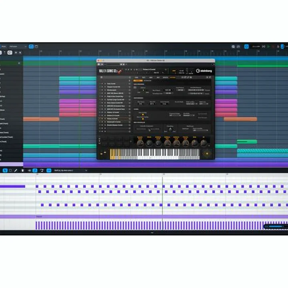Click the white rounded icon in track list header
The image size is (288, 288).
tap(10, 53)
